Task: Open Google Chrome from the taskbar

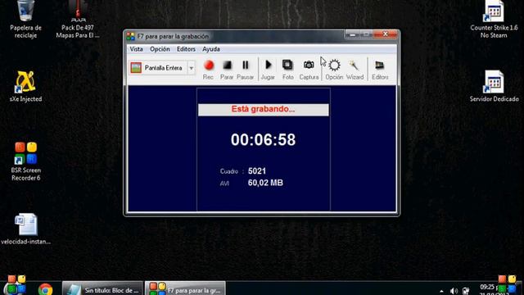Action: [45, 288]
